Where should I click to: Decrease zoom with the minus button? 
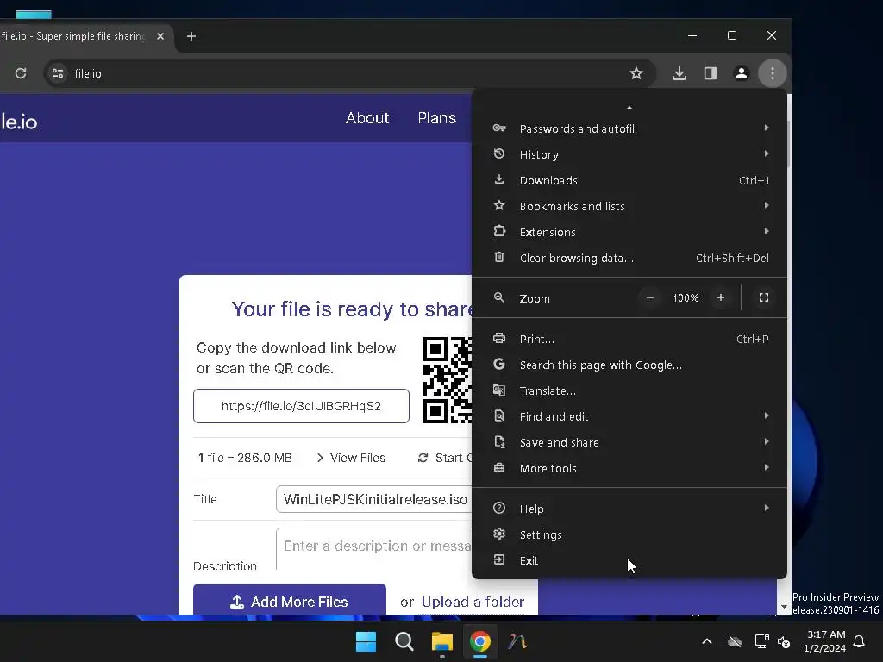coord(650,297)
